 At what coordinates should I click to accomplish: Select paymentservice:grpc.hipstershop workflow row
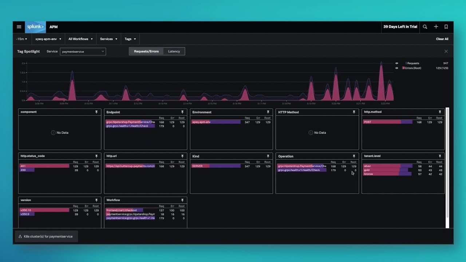(x=145, y=214)
